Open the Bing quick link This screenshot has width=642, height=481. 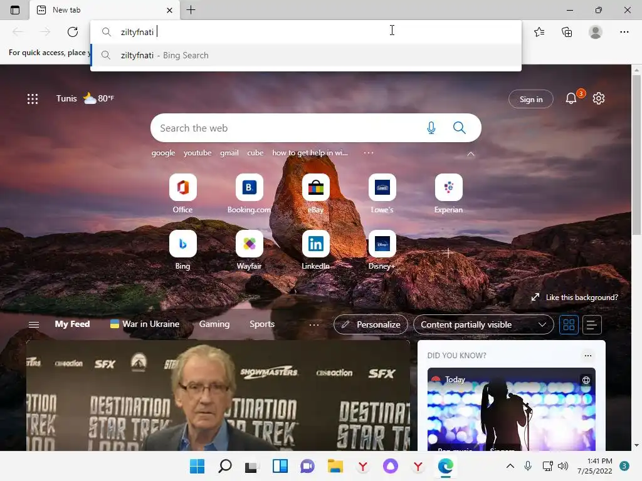pyautogui.click(x=182, y=250)
